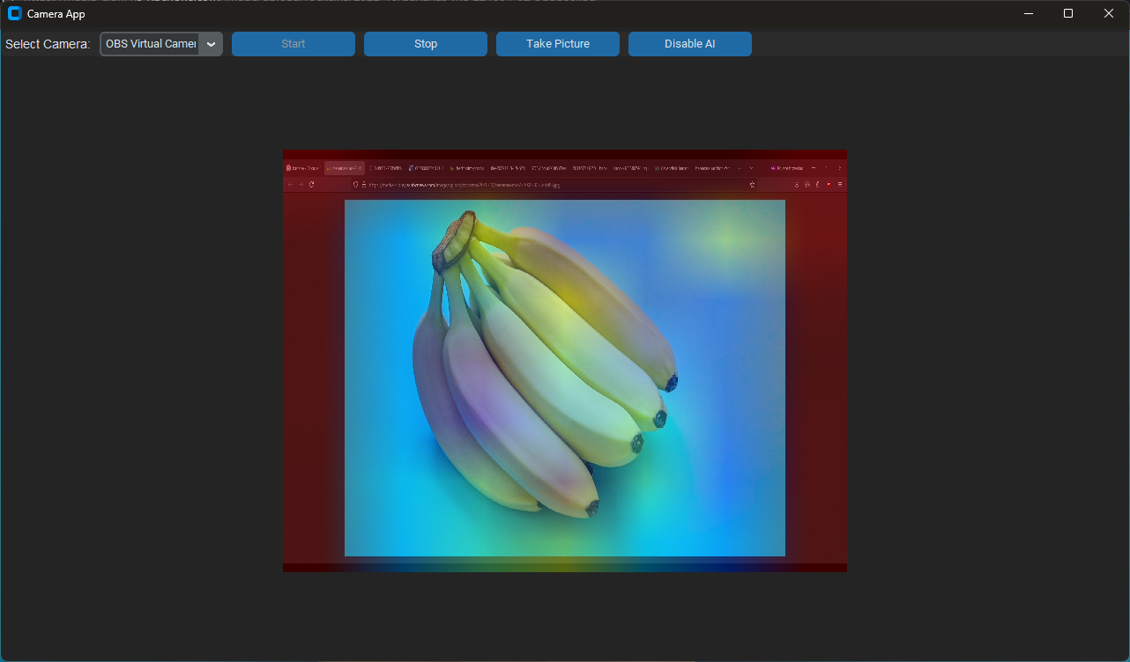The height and width of the screenshot is (662, 1130).
Task: Click the reload icon in the previewed browser
Action: pyautogui.click(x=311, y=185)
